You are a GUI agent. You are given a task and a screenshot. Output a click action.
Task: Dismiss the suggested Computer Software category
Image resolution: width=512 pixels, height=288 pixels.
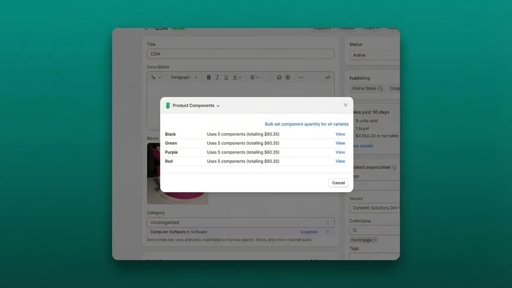click(x=328, y=232)
